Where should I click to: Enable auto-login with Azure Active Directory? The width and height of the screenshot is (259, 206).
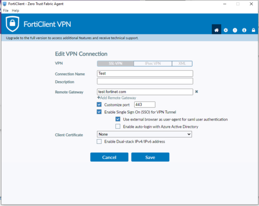pyautogui.click(x=118, y=127)
